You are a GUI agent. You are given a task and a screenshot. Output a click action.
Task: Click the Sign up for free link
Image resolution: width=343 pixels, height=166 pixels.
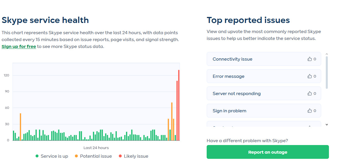click(19, 47)
